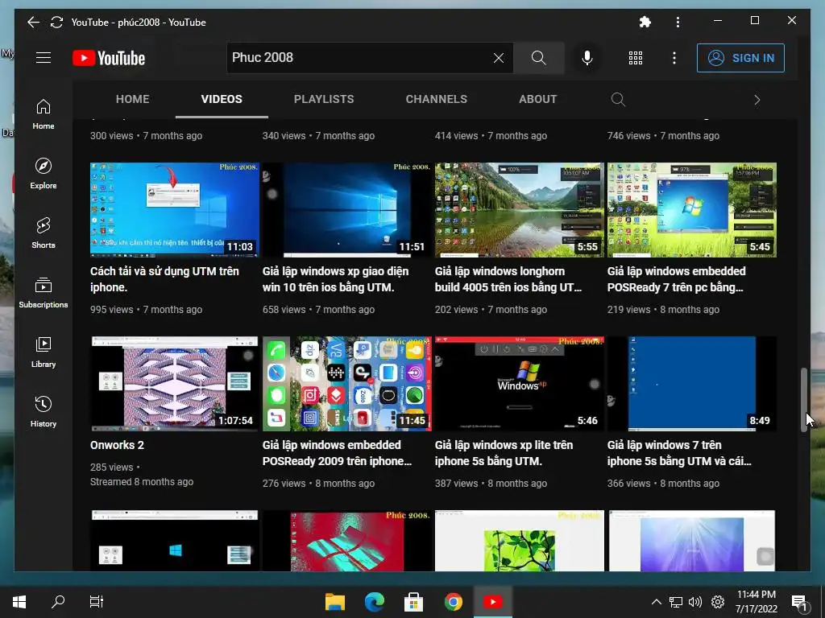Open 'POSReady 2009 trên iphone' video title
This screenshot has width=825, height=618.
pyautogui.click(x=337, y=453)
